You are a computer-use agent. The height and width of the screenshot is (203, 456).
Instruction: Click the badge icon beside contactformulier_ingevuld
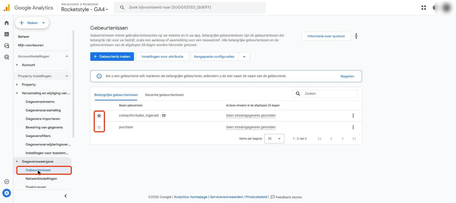click(164, 115)
